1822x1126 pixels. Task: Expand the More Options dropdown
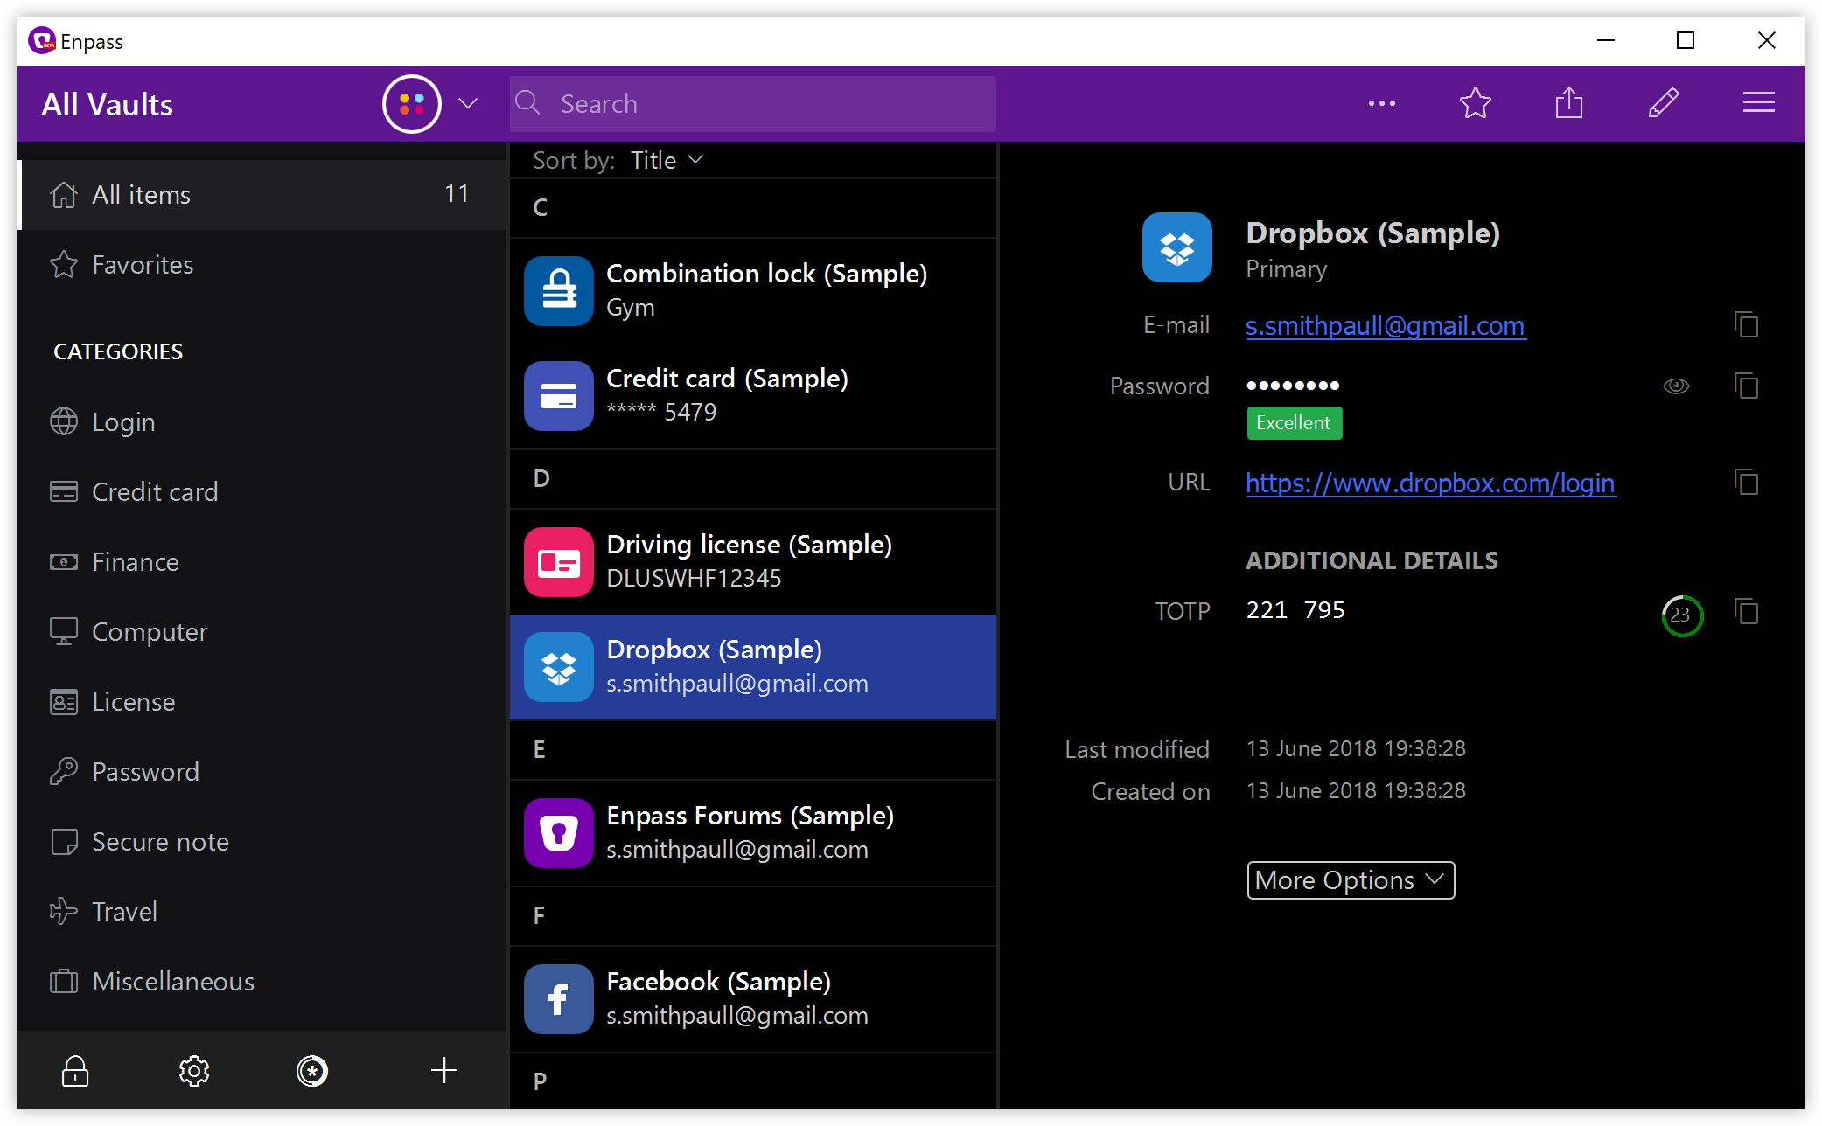coord(1351,880)
